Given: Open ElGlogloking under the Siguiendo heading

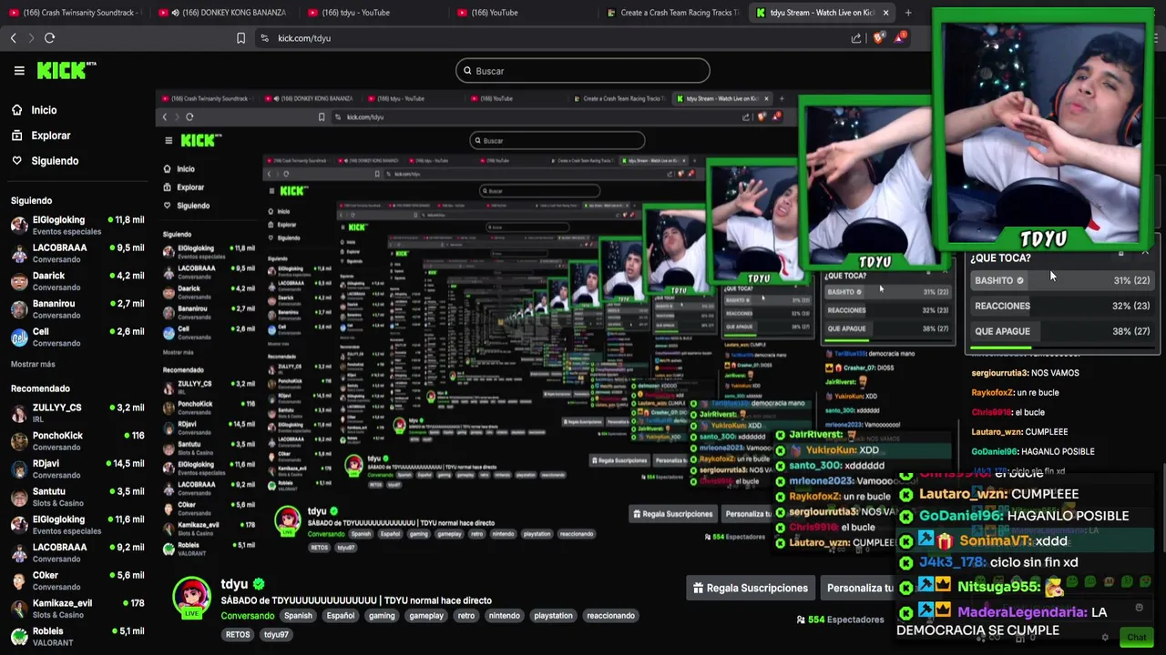Looking at the screenshot, I should [77, 225].
